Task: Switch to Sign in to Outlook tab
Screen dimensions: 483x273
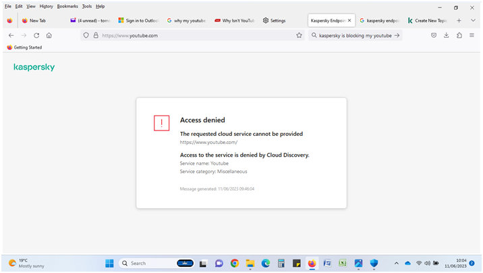Action: click(138, 21)
